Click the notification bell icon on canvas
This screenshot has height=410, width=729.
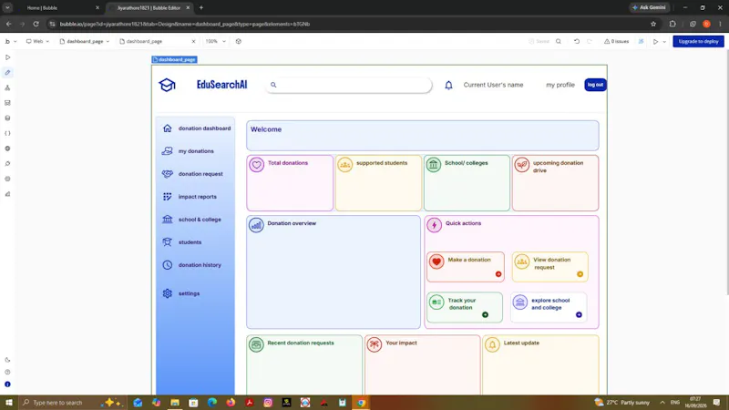448,85
